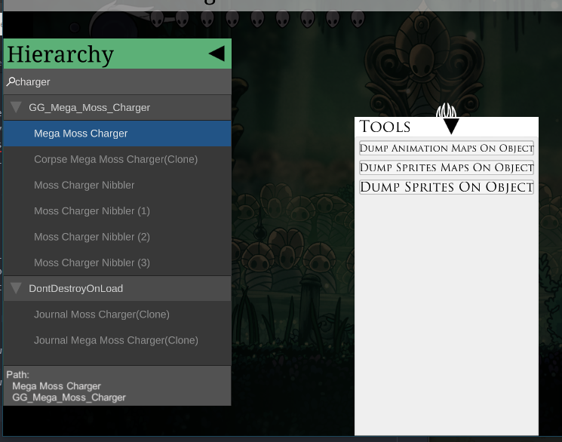Collapse GG_Mega_Moss_Charger scene group

[16, 108]
